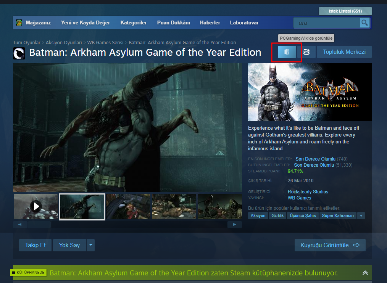387x283 pixels.
Task: Select fifth thumbnail with skeletal enemy
Action: (x=220, y=206)
